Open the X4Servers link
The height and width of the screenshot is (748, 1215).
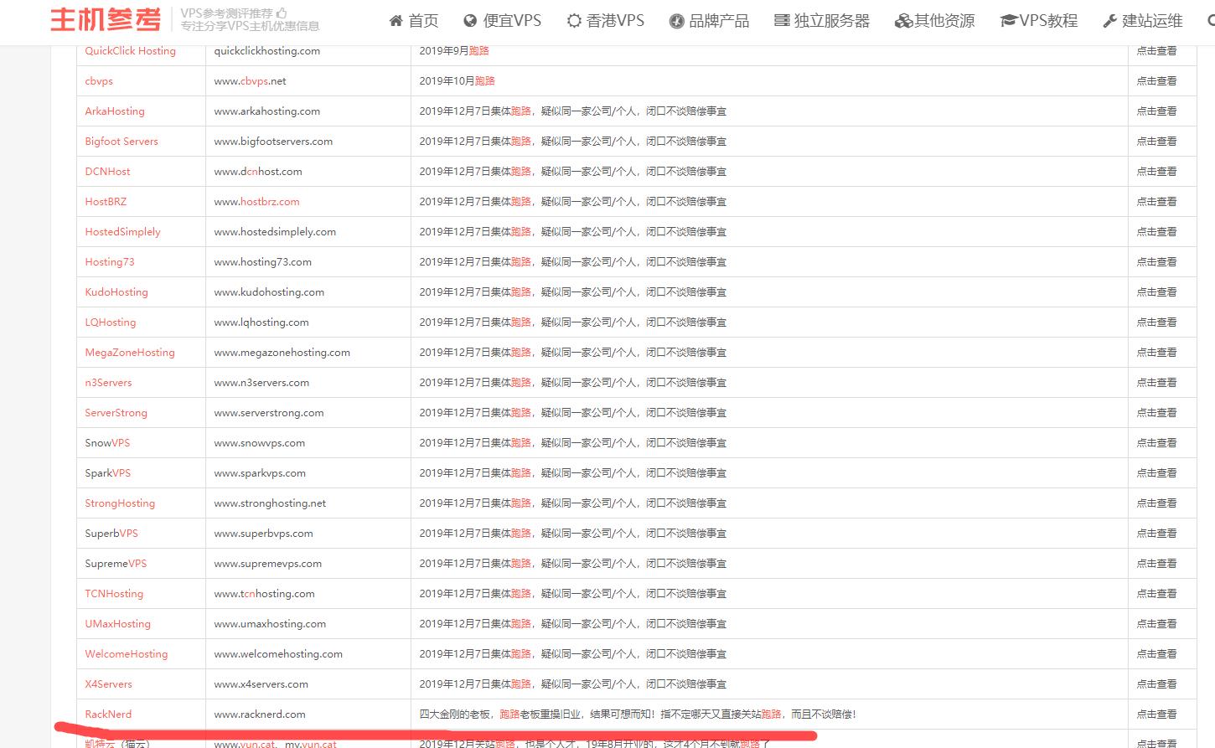(109, 684)
